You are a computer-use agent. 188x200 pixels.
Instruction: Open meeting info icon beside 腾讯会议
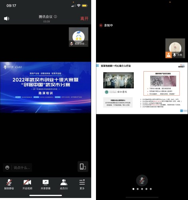pos(55,17)
